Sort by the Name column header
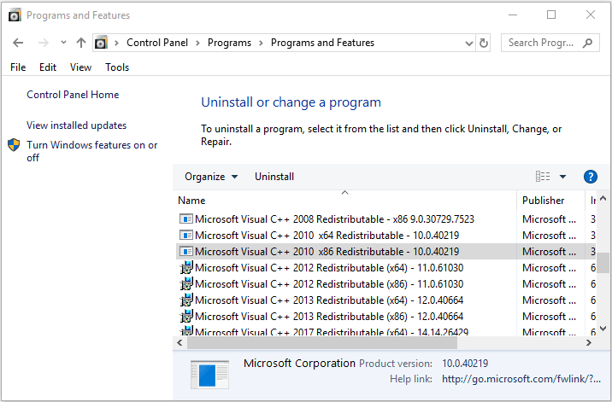The image size is (612, 402). pos(345,200)
